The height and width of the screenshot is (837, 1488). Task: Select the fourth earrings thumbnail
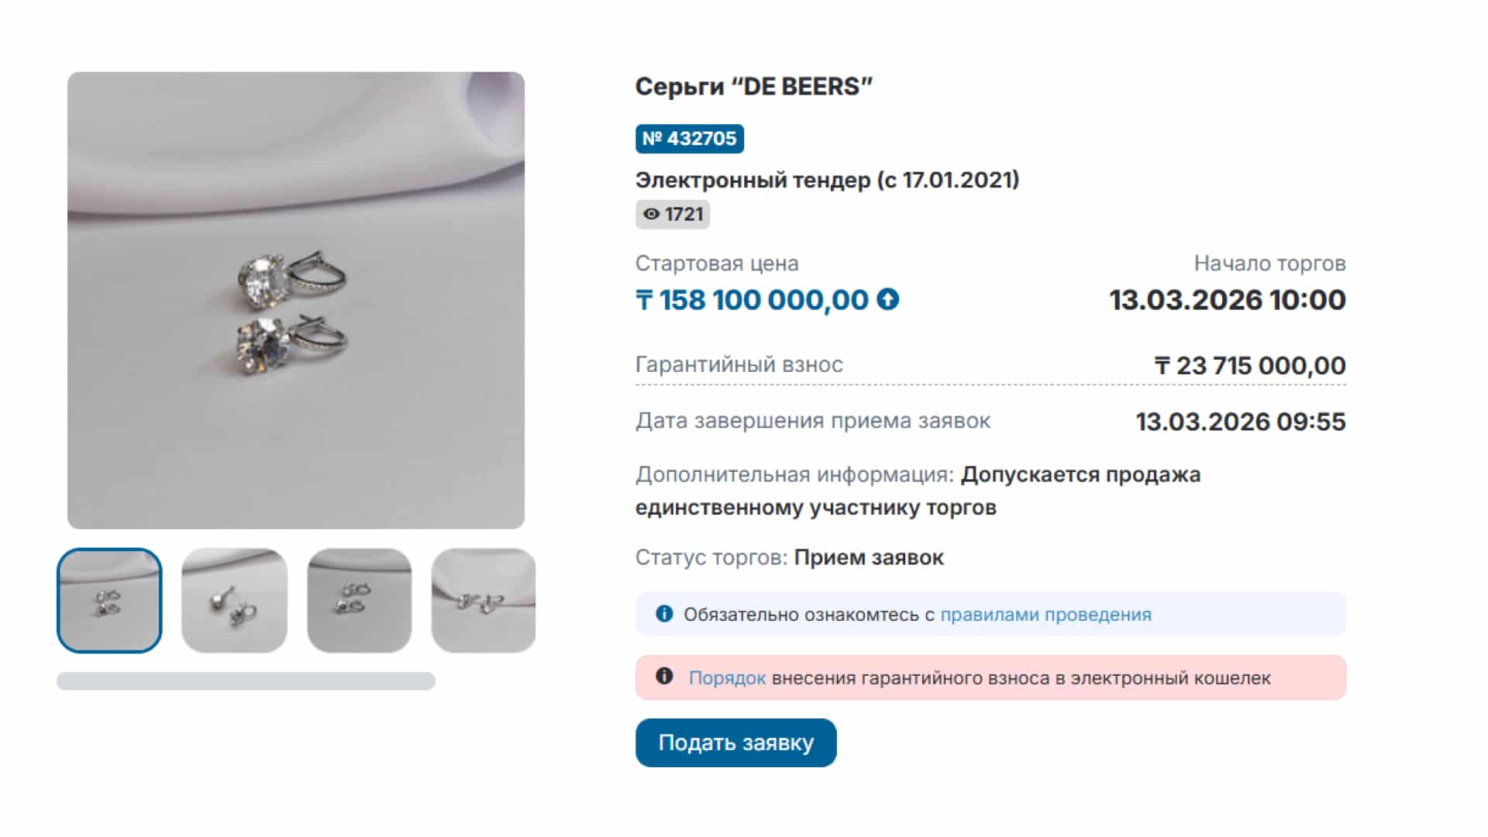coord(483,601)
